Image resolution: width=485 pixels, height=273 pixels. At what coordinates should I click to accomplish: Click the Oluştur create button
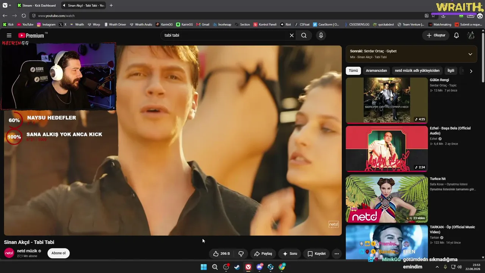click(436, 35)
